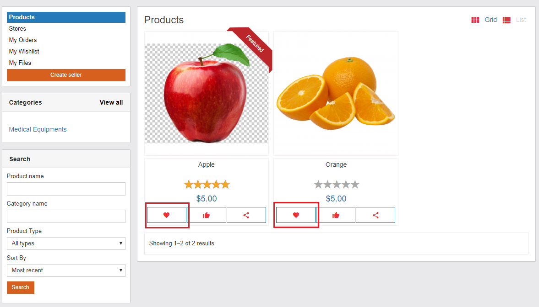Open the Medical Equipments category

(x=38, y=130)
